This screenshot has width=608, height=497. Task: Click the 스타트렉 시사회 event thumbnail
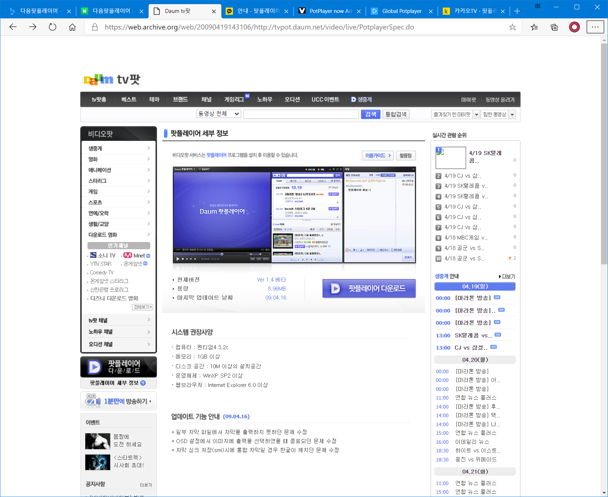(98, 462)
